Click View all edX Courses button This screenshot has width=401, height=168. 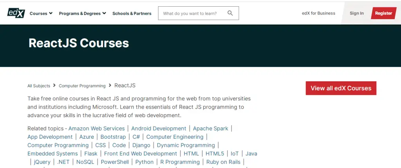pos(341,88)
